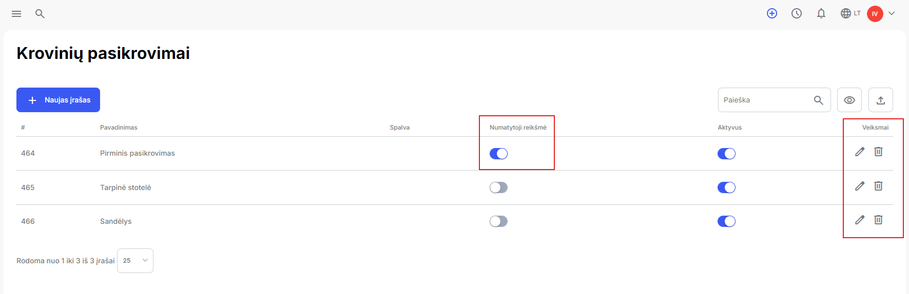This screenshot has height=294, width=909.
Task: Open notifications bell
Action: click(x=821, y=14)
